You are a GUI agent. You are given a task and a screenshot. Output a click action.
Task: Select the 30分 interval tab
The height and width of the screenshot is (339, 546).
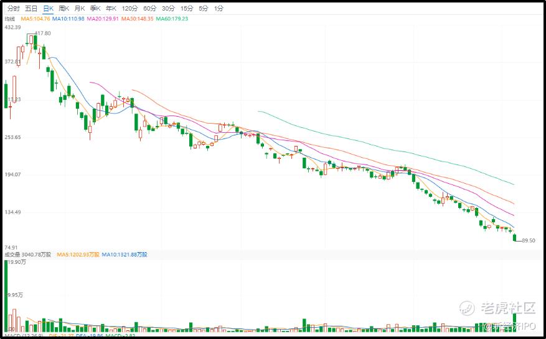click(168, 8)
